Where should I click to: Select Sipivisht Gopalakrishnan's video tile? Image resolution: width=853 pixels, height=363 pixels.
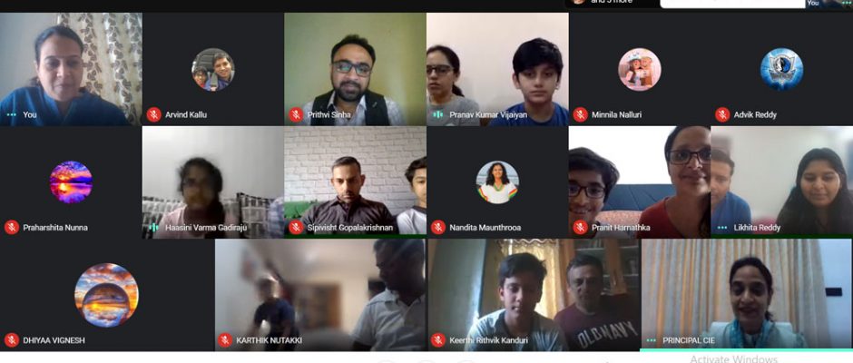355,181
